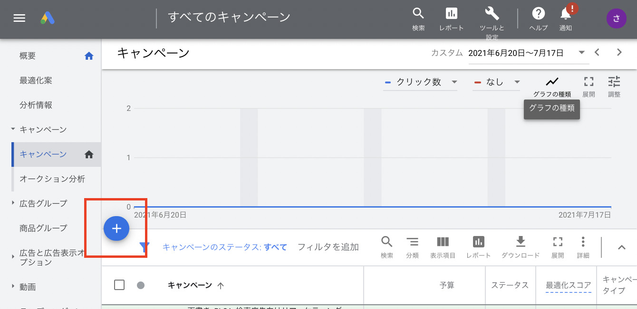Open the 通知 bell notifications
The width and height of the screenshot is (637, 309).
point(566,14)
